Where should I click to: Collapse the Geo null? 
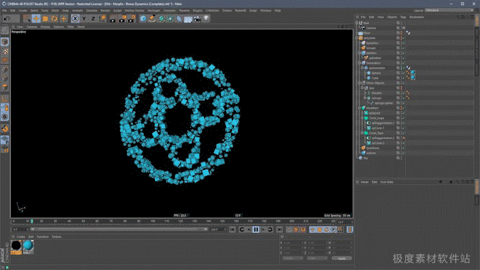tap(362, 88)
